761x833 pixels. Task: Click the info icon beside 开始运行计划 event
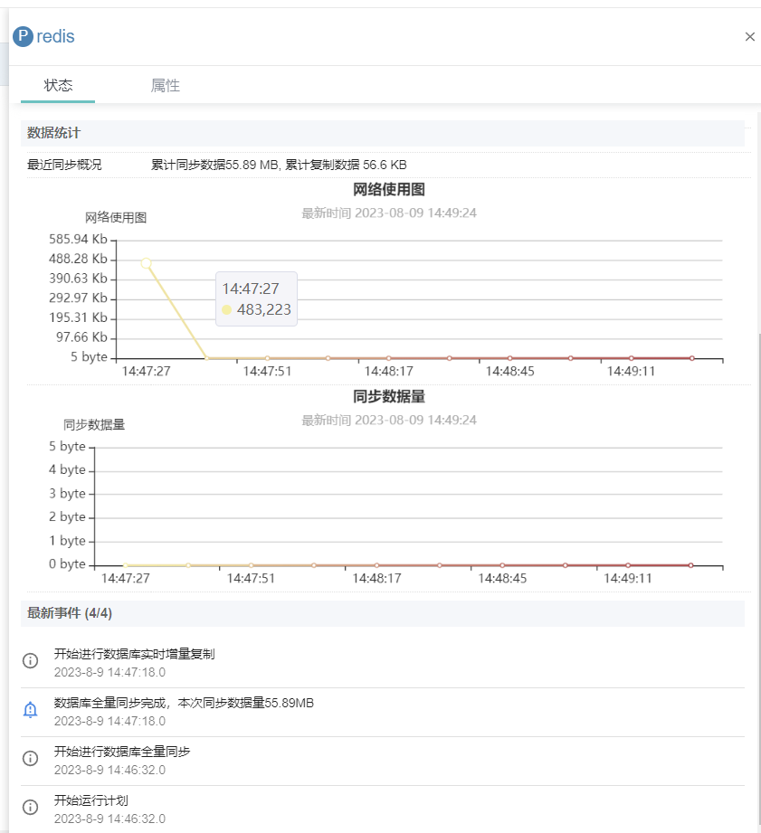(30, 809)
